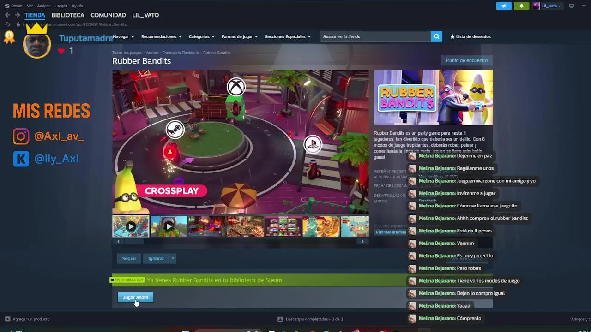Screen dimensions: 591x332
Task: Expand the arrow next to Ignorar
Action: (x=173, y=258)
